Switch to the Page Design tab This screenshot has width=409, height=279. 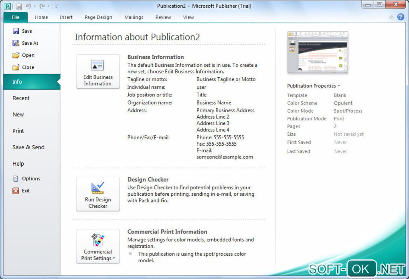(x=98, y=17)
